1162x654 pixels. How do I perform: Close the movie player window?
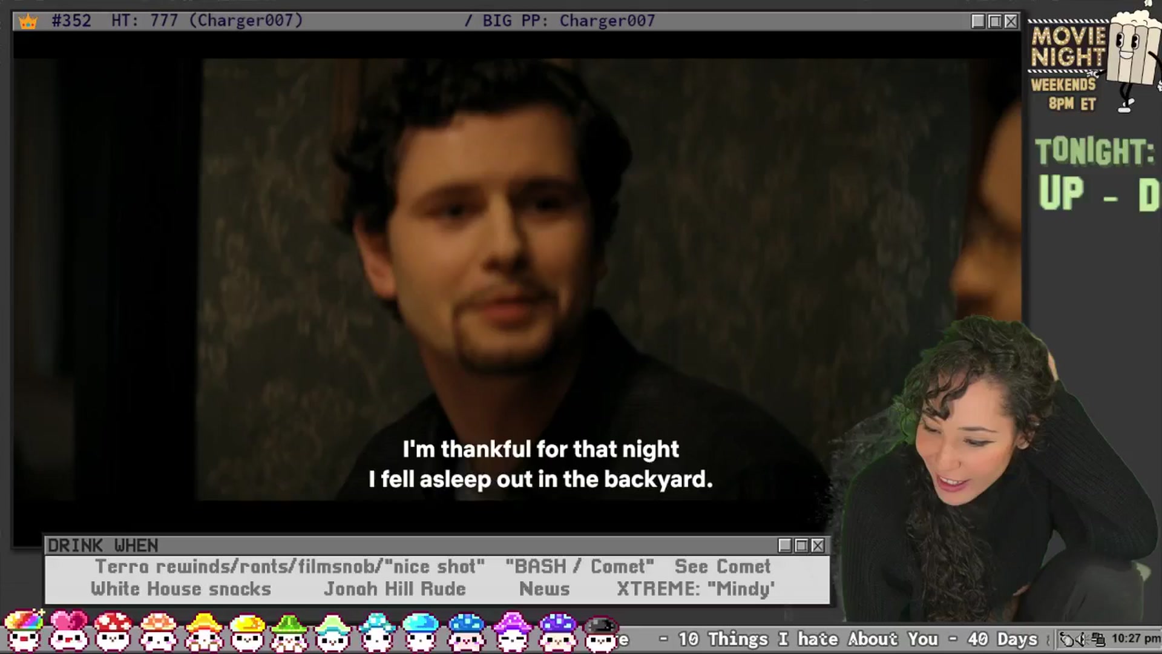click(x=1011, y=21)
